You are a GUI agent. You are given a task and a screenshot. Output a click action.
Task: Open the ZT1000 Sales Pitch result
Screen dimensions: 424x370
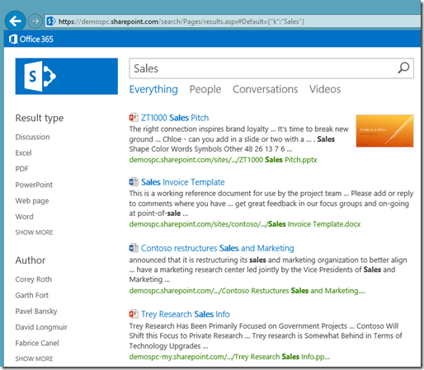[x=175, y=118]
